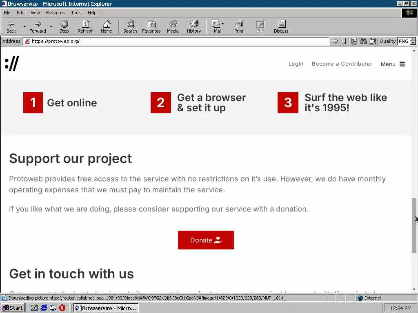Open the Back history dropdown arrow
Screen dimensions: 418x313
pyautogui.click(x=24, y=26)
